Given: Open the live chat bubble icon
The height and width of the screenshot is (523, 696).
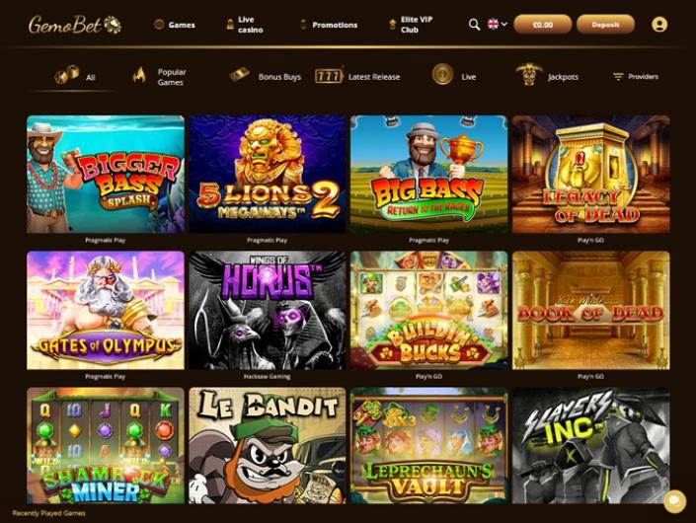Looking at the screenshot, I should point(674,501).
